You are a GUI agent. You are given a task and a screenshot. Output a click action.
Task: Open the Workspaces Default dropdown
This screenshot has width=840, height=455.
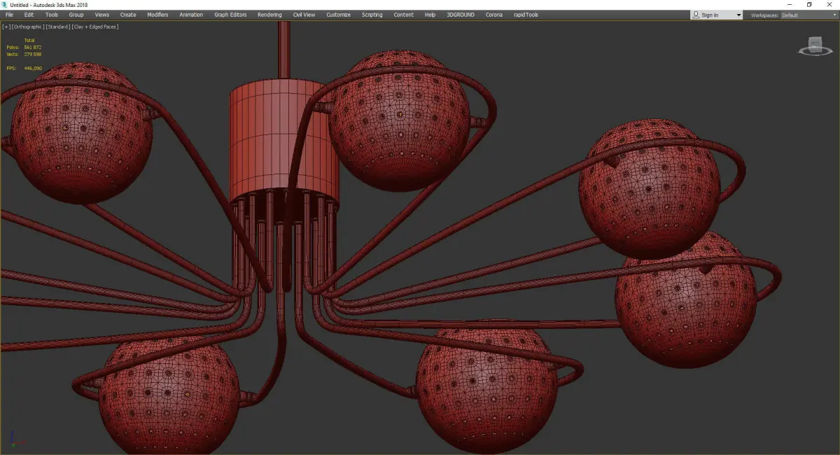[808, 15]
